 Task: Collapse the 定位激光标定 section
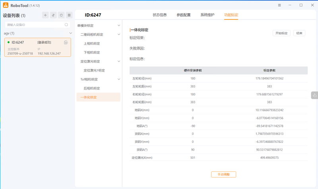[118, 61]
